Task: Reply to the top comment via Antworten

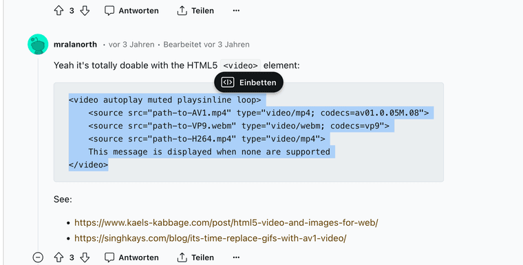Action: coord(131,11)
